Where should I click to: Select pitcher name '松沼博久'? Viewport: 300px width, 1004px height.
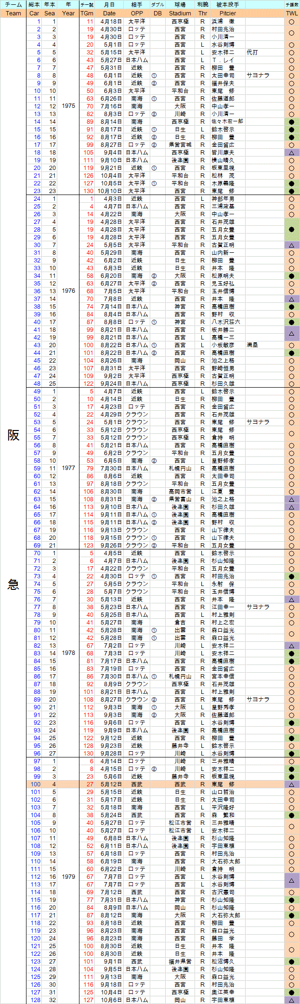223,961
